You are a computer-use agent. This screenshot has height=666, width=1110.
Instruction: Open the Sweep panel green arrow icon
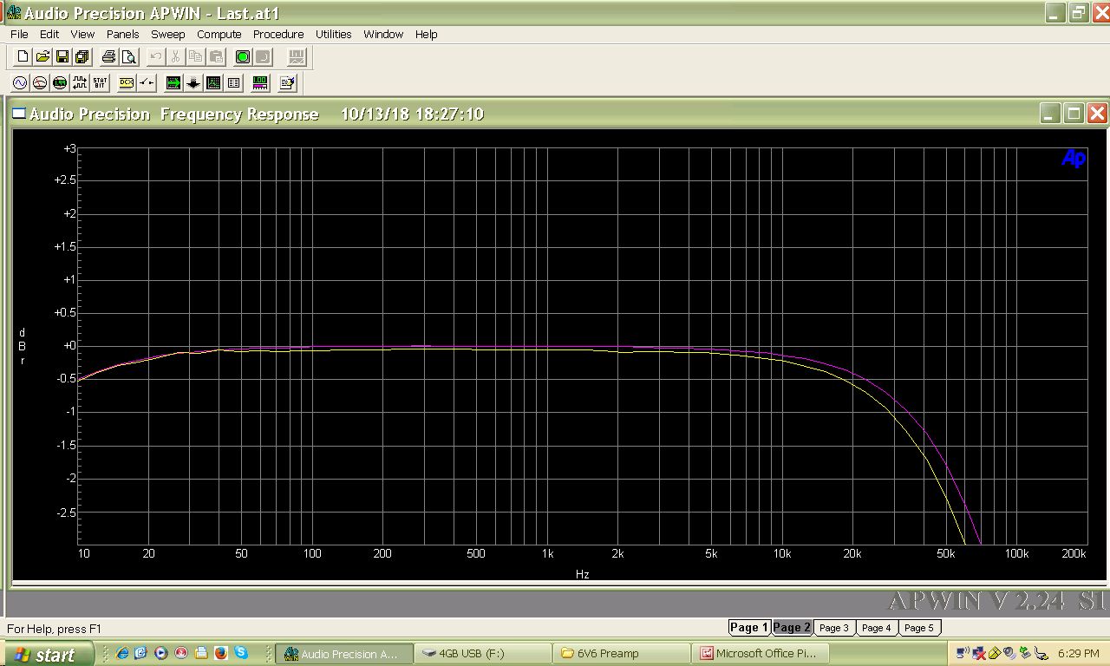point(173,83)
